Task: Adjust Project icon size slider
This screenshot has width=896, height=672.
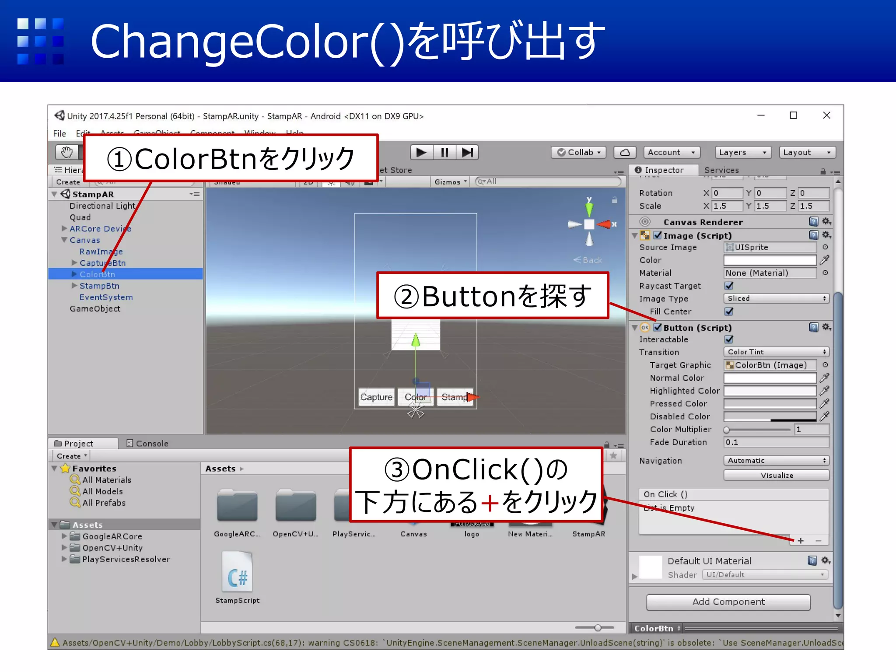Action: tap(598, 628)
